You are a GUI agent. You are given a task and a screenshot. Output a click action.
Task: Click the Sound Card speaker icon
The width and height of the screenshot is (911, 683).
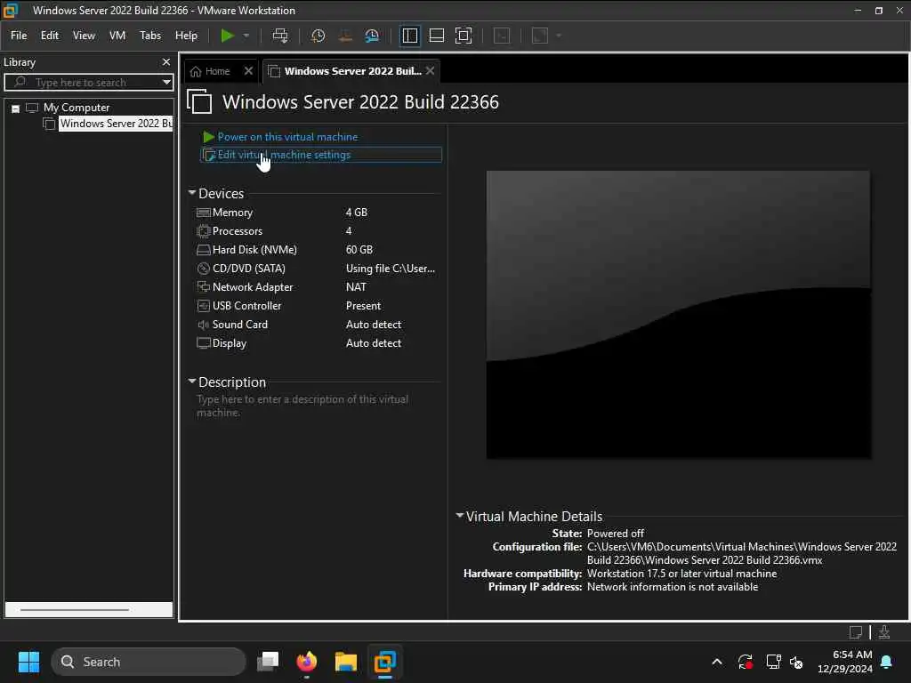click(x=204, y=325)
